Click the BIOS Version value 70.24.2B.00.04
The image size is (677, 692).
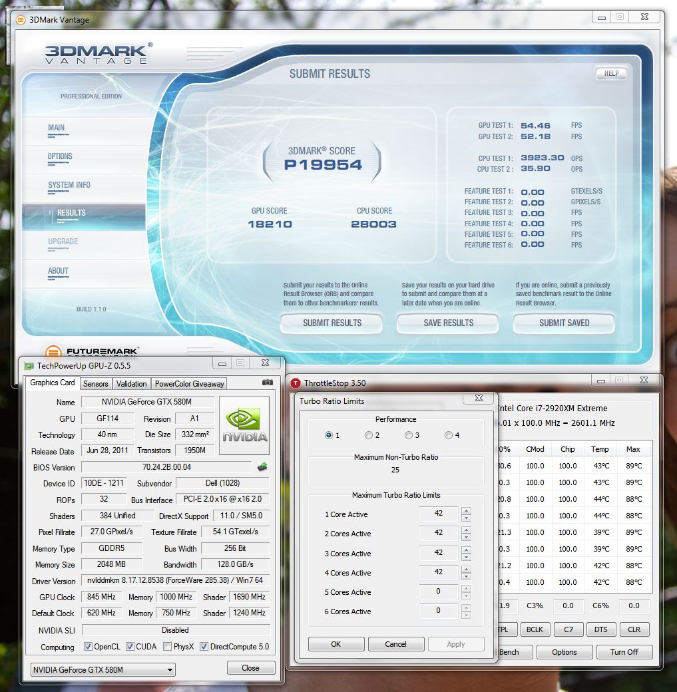coord(166,467)
